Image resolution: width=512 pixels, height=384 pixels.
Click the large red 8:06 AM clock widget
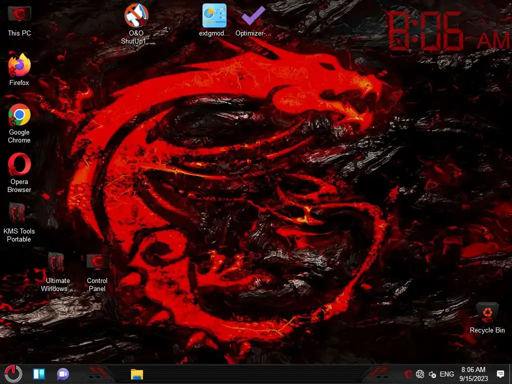[x=449, y=31]
